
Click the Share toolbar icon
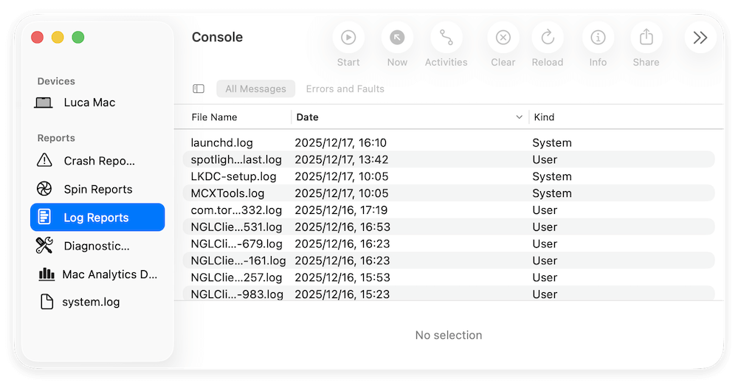click(646, 38)
